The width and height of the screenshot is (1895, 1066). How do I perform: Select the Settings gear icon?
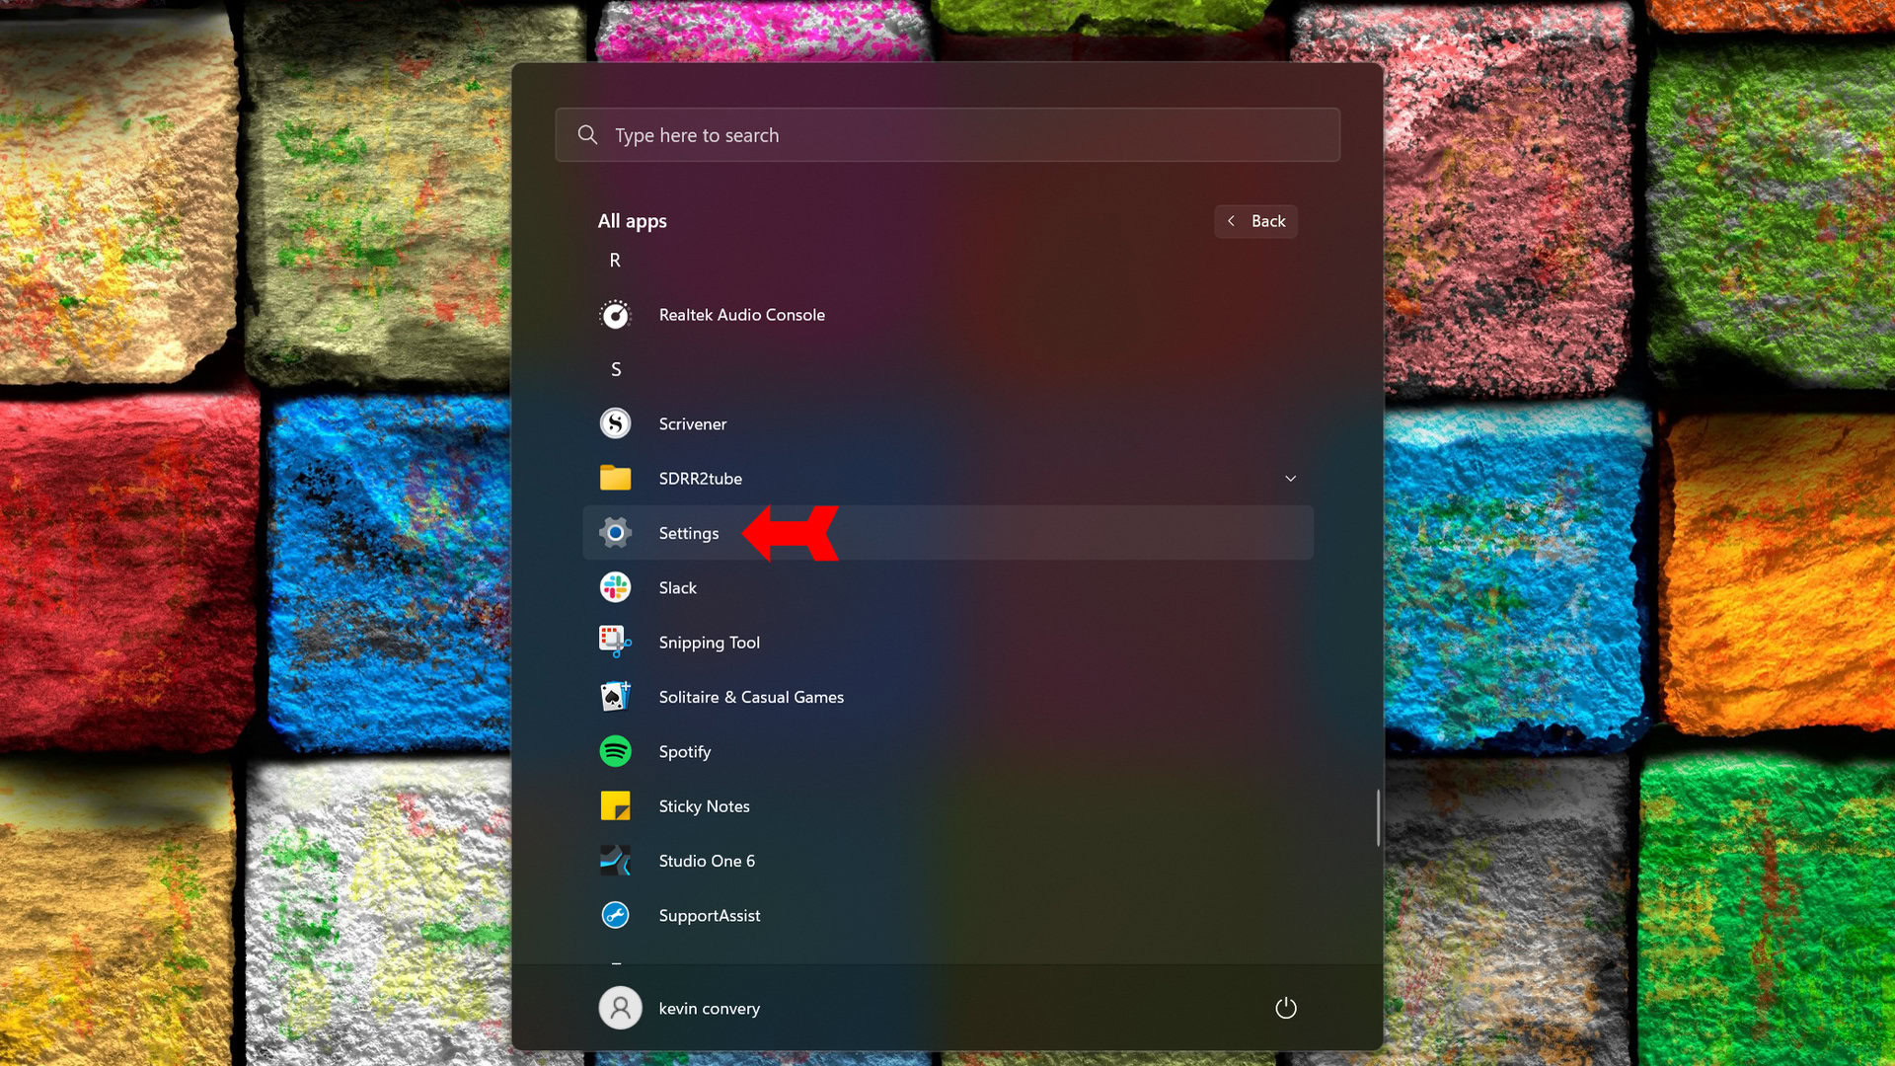click(x=614, y=532)
